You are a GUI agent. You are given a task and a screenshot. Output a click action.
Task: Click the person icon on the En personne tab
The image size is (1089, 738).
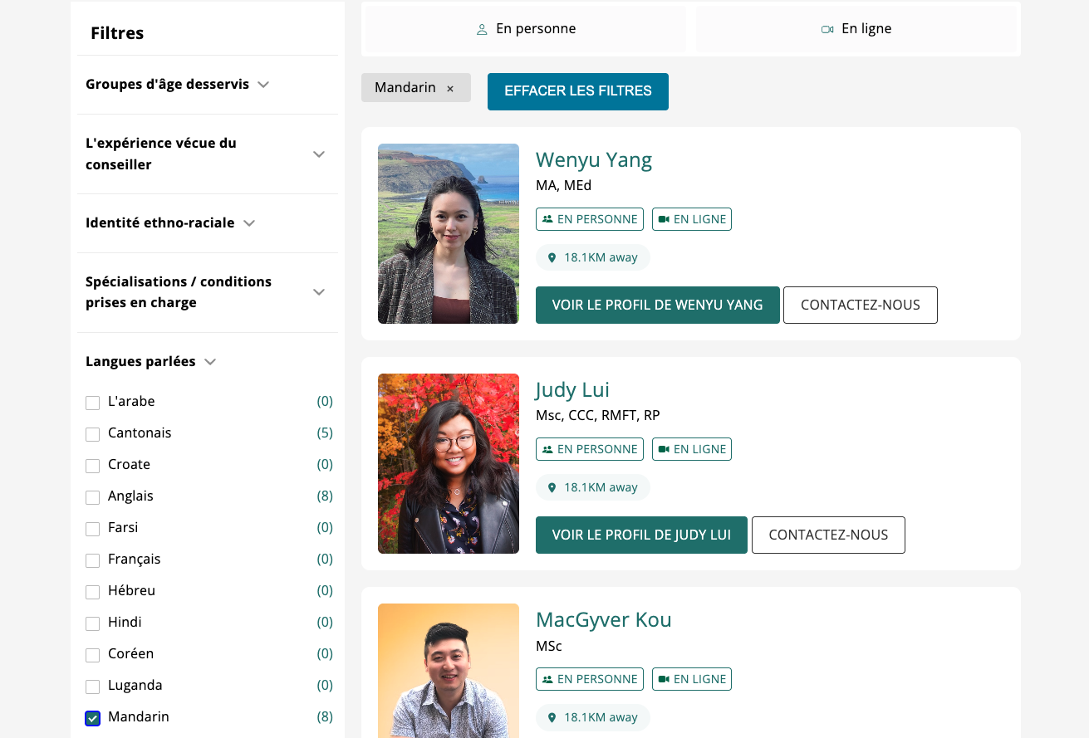tap(482, 28)
